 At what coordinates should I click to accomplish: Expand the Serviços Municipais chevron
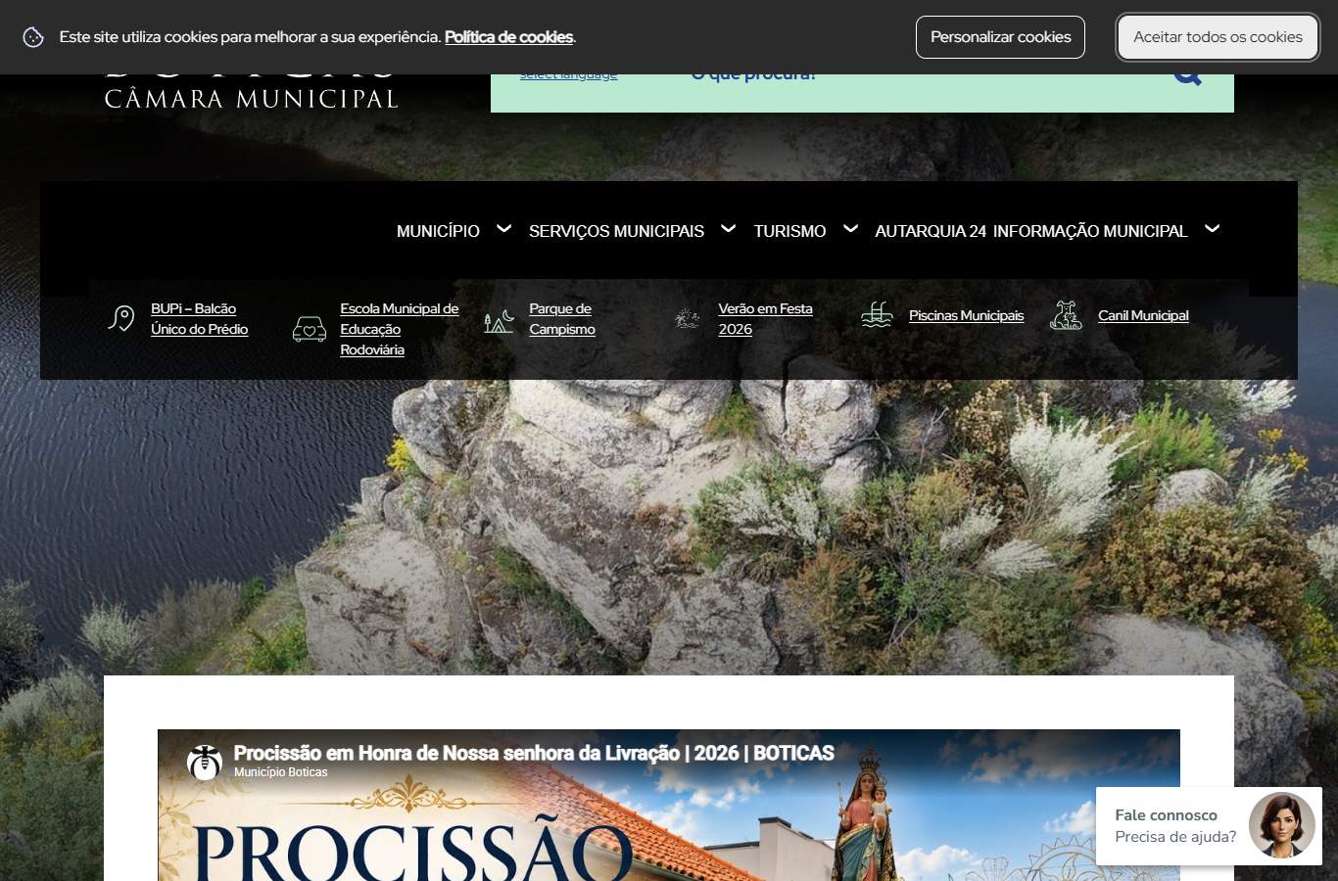point(728,229)
